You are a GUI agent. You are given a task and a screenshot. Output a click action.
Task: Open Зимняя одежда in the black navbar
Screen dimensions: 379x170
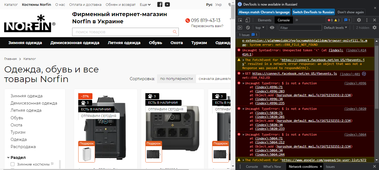tap(25, 43)
